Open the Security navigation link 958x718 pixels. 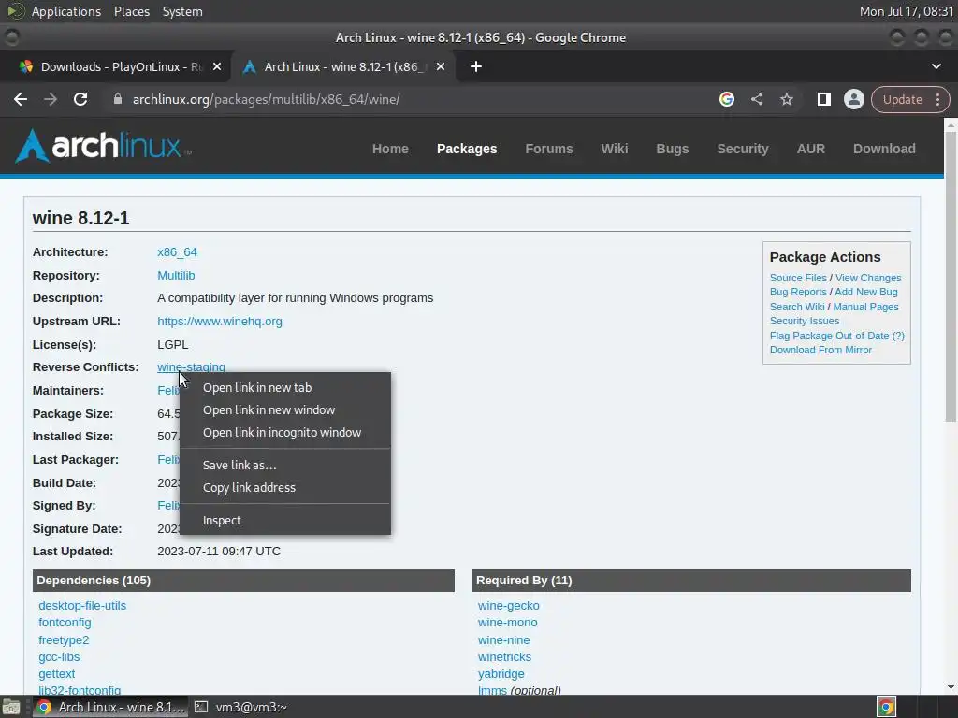pos(742,149)
